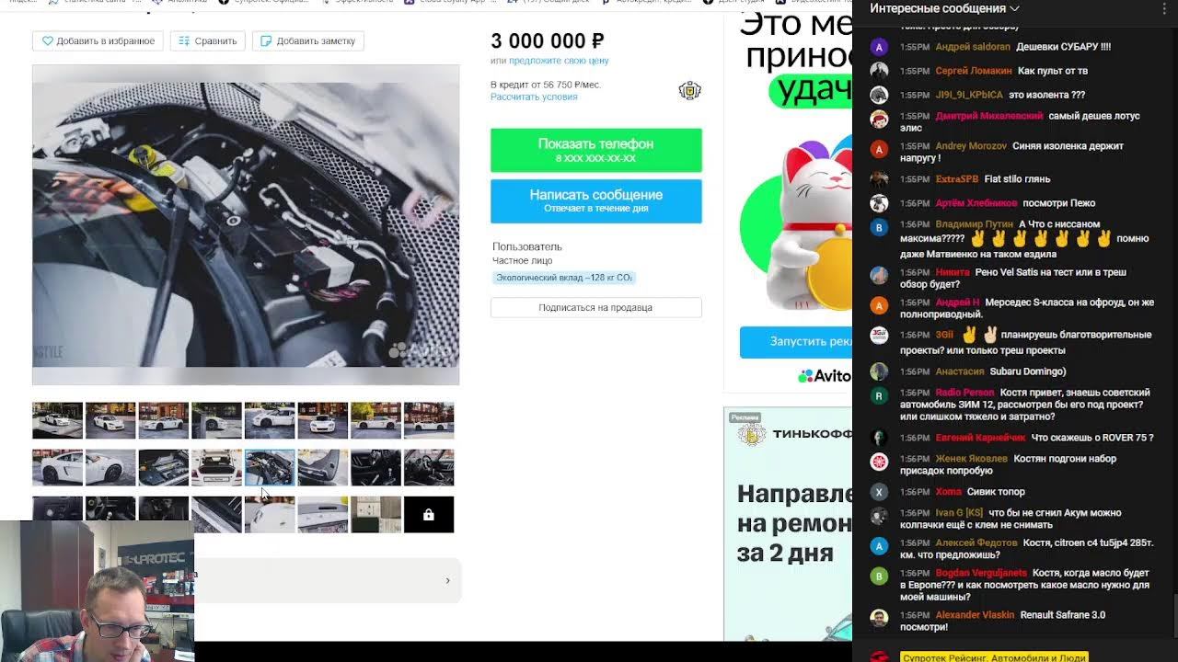
Task: Click the Ivan G [KS] avatar
Action: pos(879,516)
